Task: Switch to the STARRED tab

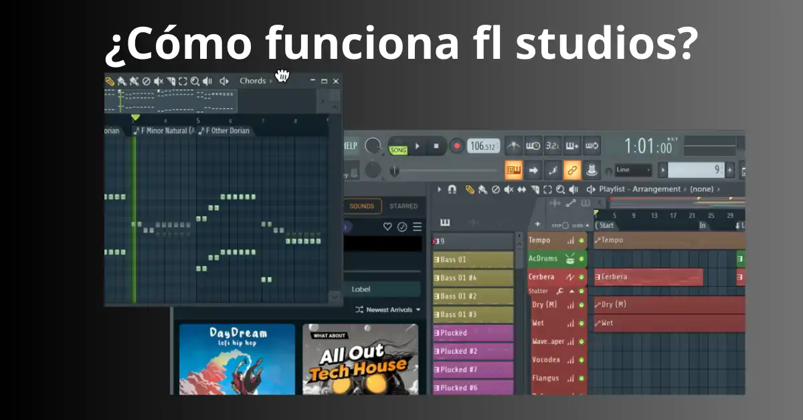Action: [404, 206]
